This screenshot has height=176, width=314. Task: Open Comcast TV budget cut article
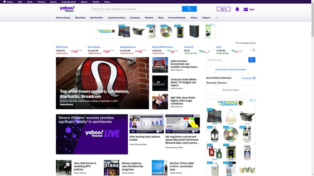pos(183,82)
